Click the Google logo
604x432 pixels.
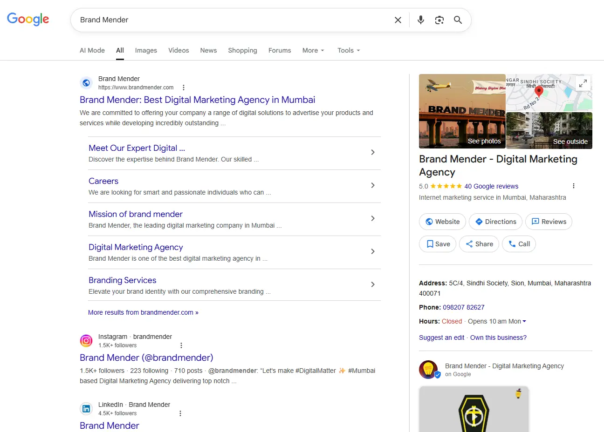point(28,19)
